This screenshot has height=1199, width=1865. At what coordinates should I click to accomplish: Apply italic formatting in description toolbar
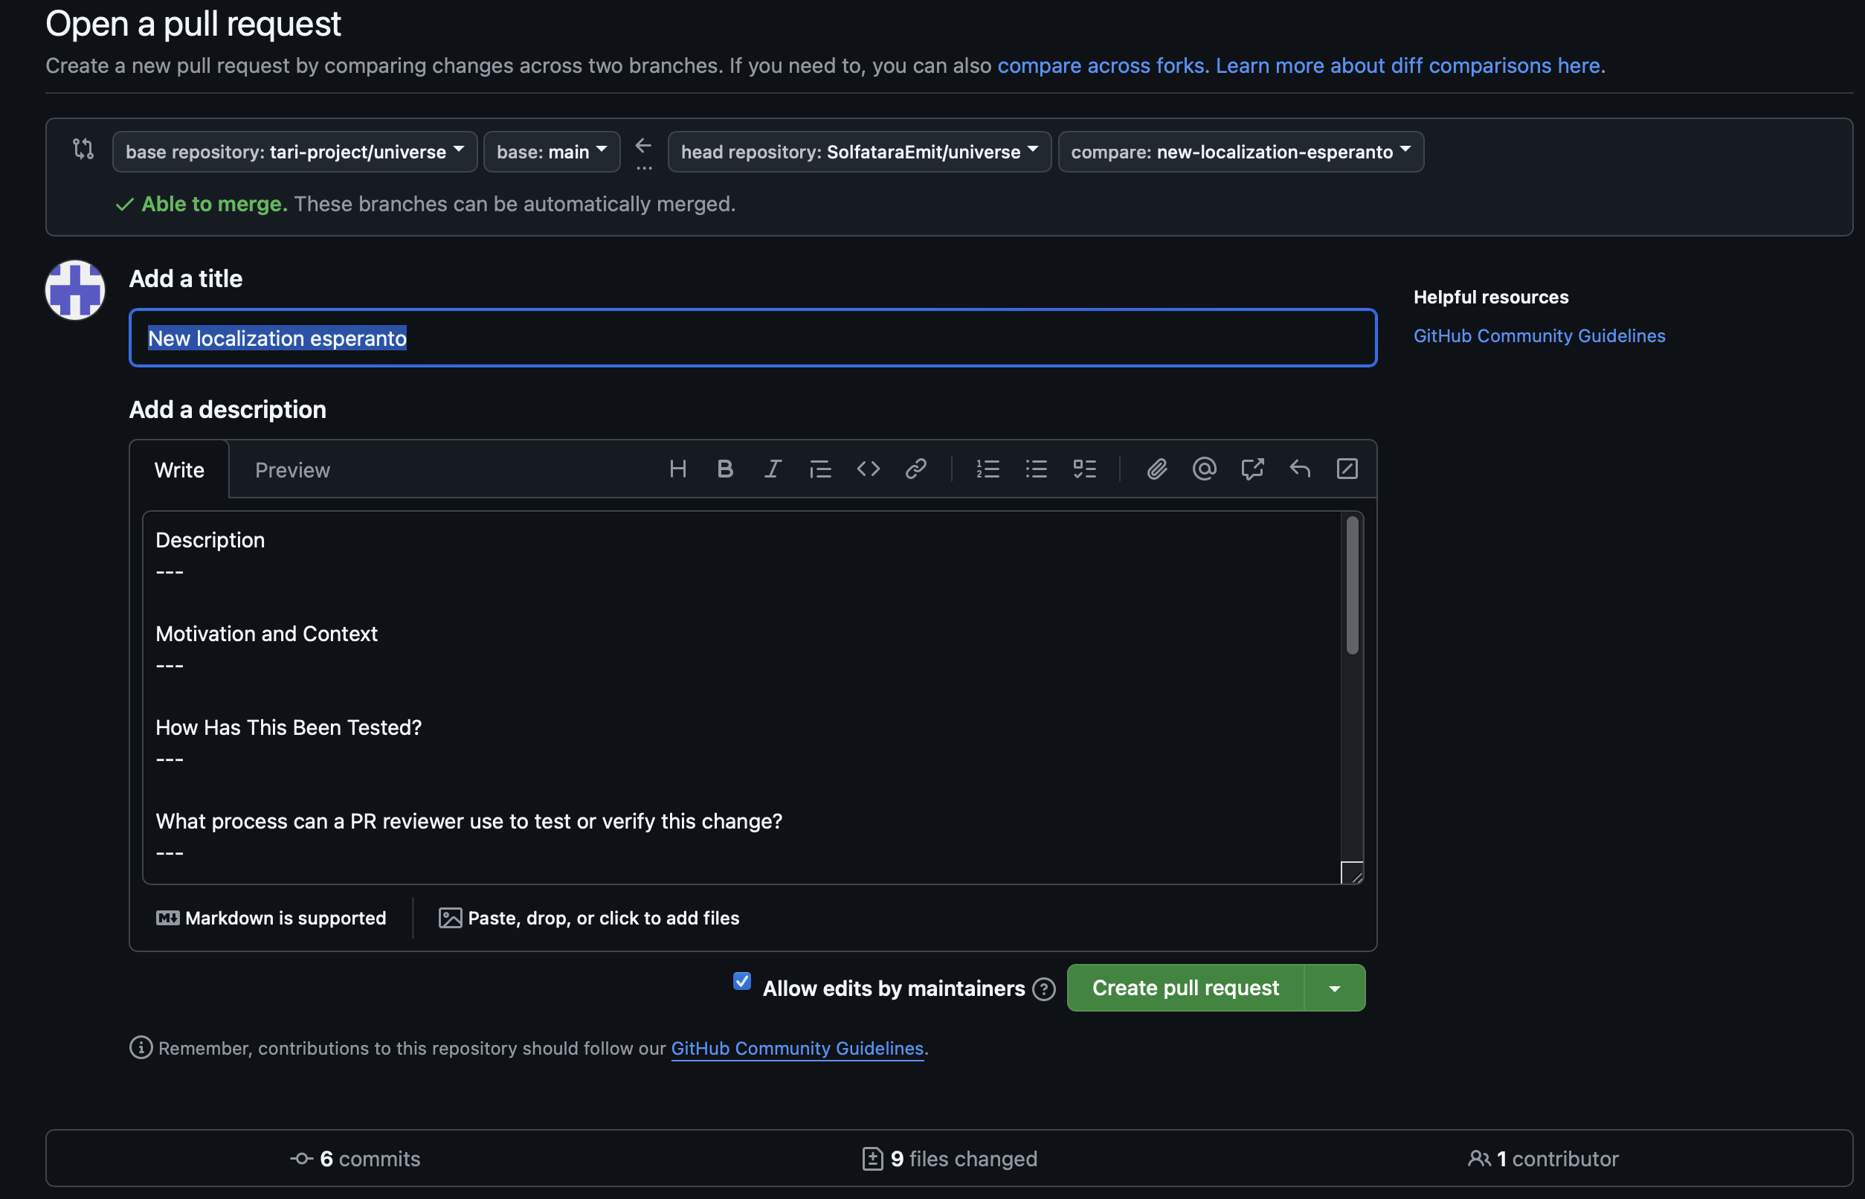[772, 469]
